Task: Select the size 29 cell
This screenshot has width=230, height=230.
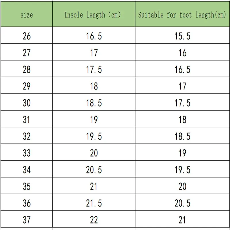Action: (x=26, y=85)
